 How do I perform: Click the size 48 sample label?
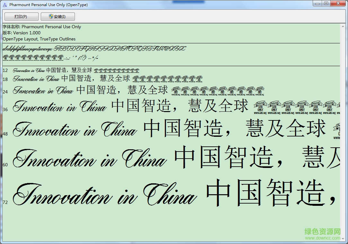coord(5,134)
